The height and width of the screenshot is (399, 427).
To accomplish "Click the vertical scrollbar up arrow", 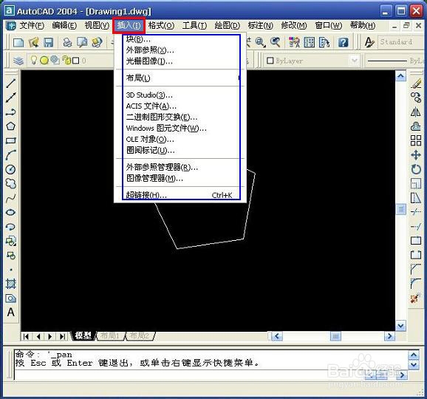I will point(400,76).
